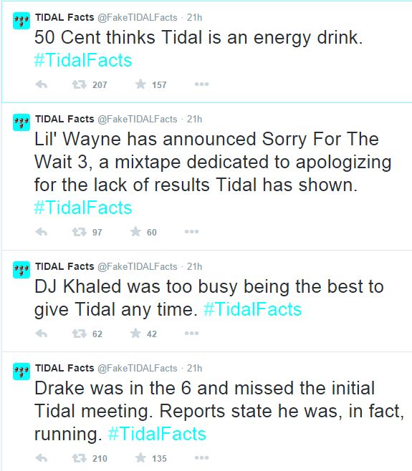Reply to the Drake missed meeting tweet
The width and height of the screenshot is (412, 471).
click(42, 458)
